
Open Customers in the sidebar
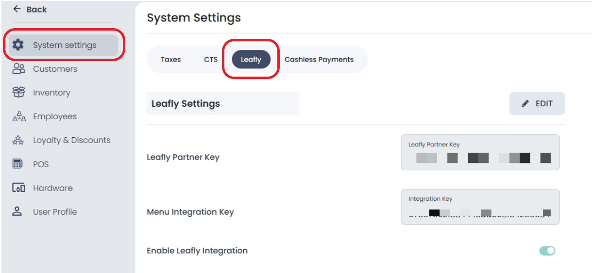click(55, 69)
